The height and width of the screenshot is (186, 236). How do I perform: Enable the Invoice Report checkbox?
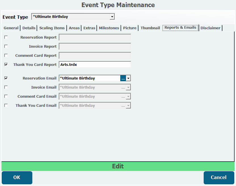(x=6, y=46)
